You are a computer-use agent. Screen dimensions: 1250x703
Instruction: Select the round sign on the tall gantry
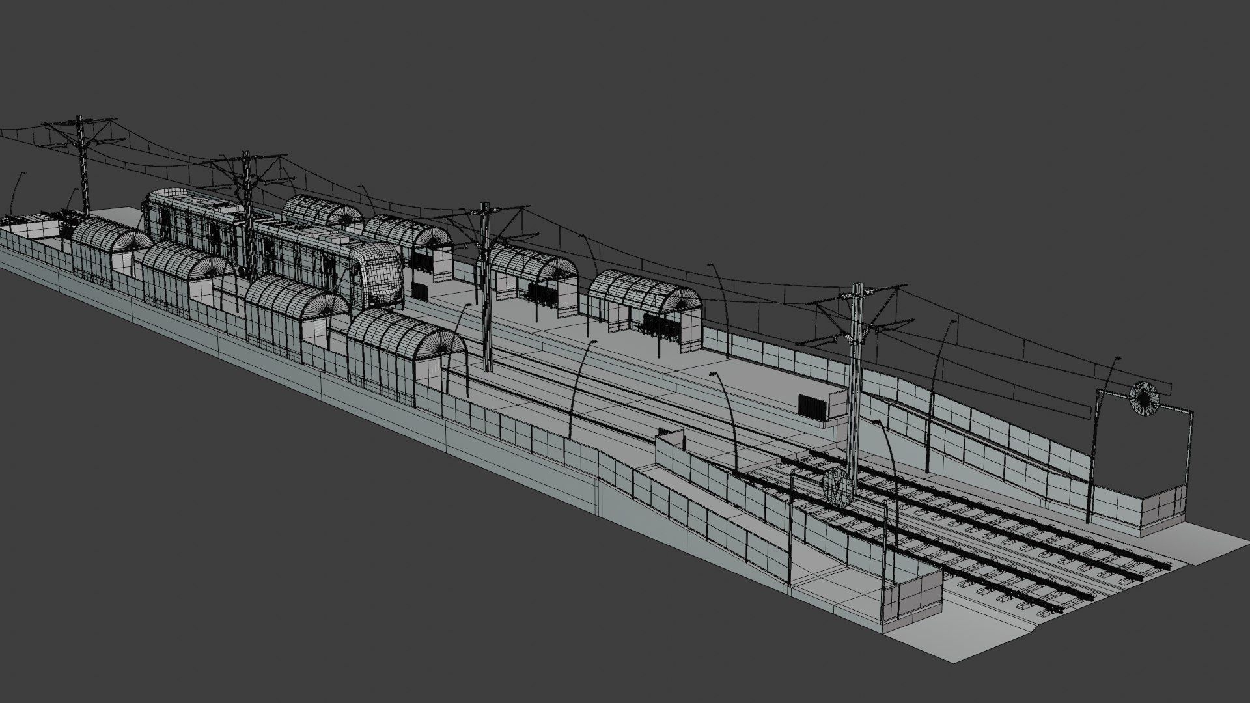pos(1143,398)
